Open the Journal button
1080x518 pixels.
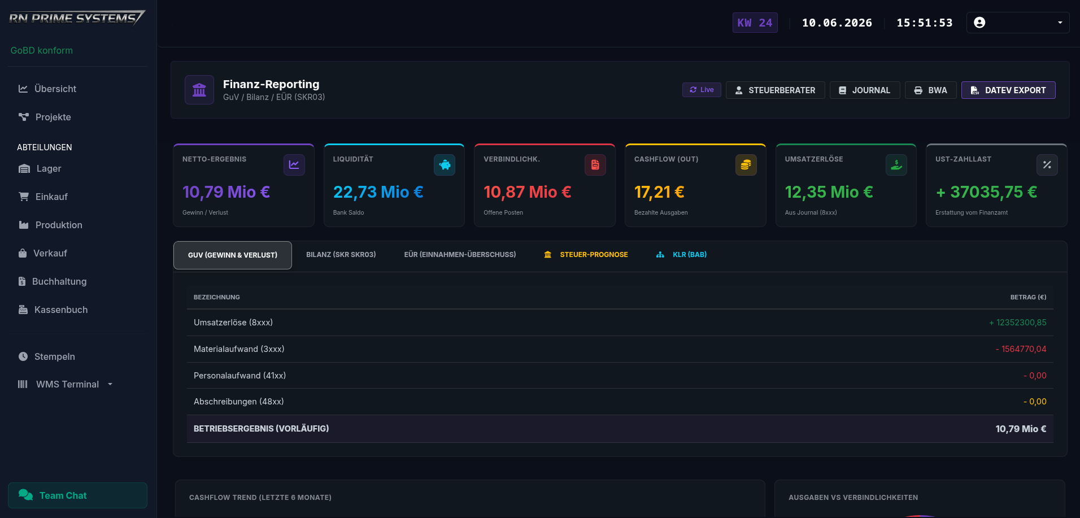(865, 90)
